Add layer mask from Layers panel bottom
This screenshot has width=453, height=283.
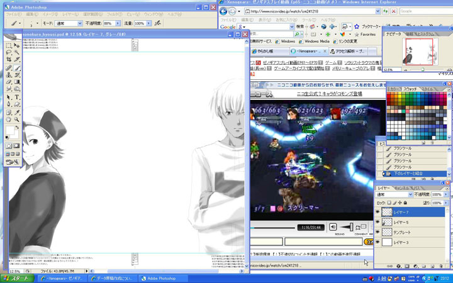point(407,266)
